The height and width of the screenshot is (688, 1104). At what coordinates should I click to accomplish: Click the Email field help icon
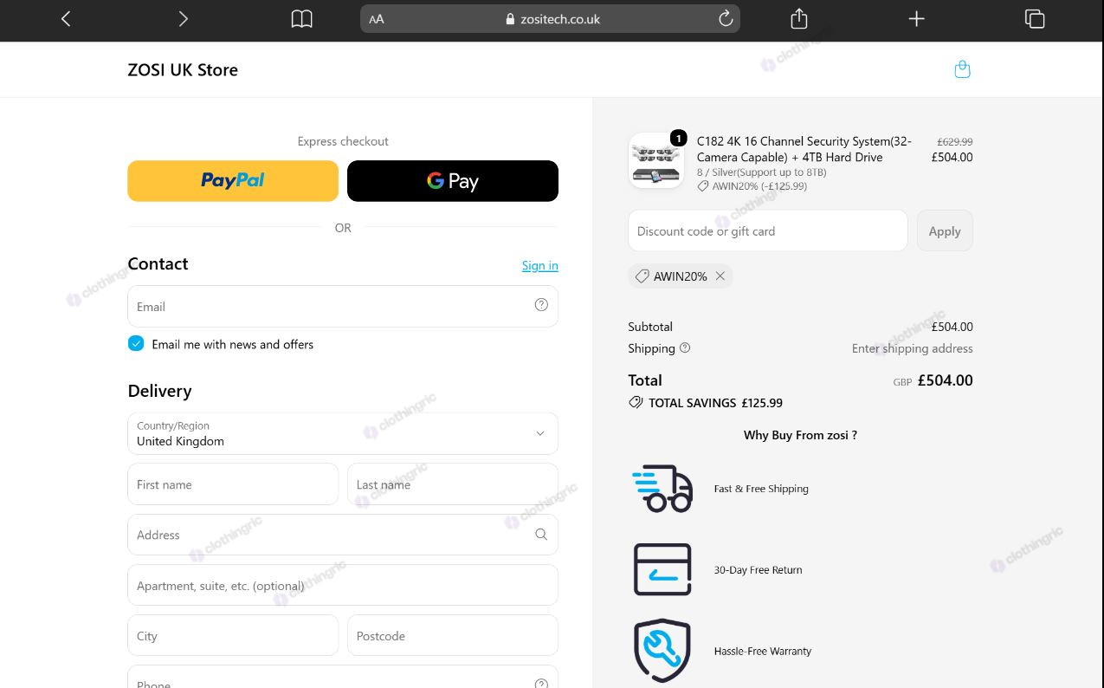pyautogui.click(x=541, y=305)
